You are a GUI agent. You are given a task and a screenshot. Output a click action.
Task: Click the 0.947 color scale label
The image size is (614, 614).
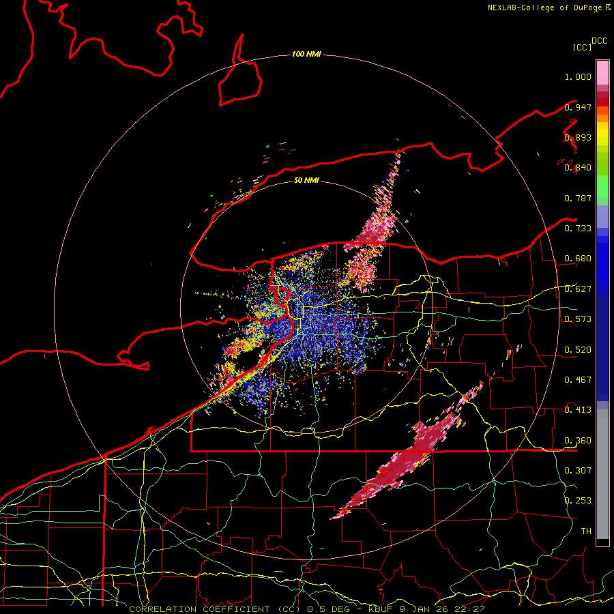[578, 107]
